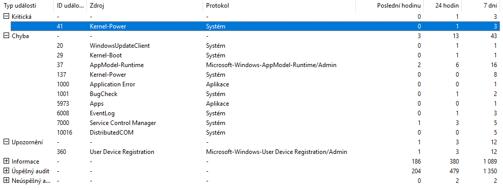This screenshot has width=503, height=190.
Task: Click the 479 24-hour audit count
Action: 454,171
